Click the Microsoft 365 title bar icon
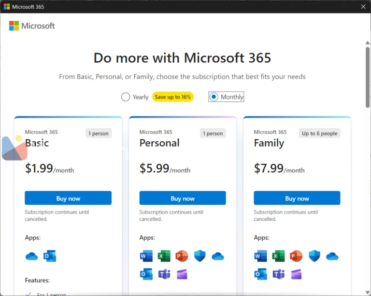The width and height of the screenshot is (371, 296). coord(7,7)
